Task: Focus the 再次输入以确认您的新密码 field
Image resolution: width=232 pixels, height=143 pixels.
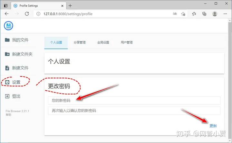Action: 134,111
